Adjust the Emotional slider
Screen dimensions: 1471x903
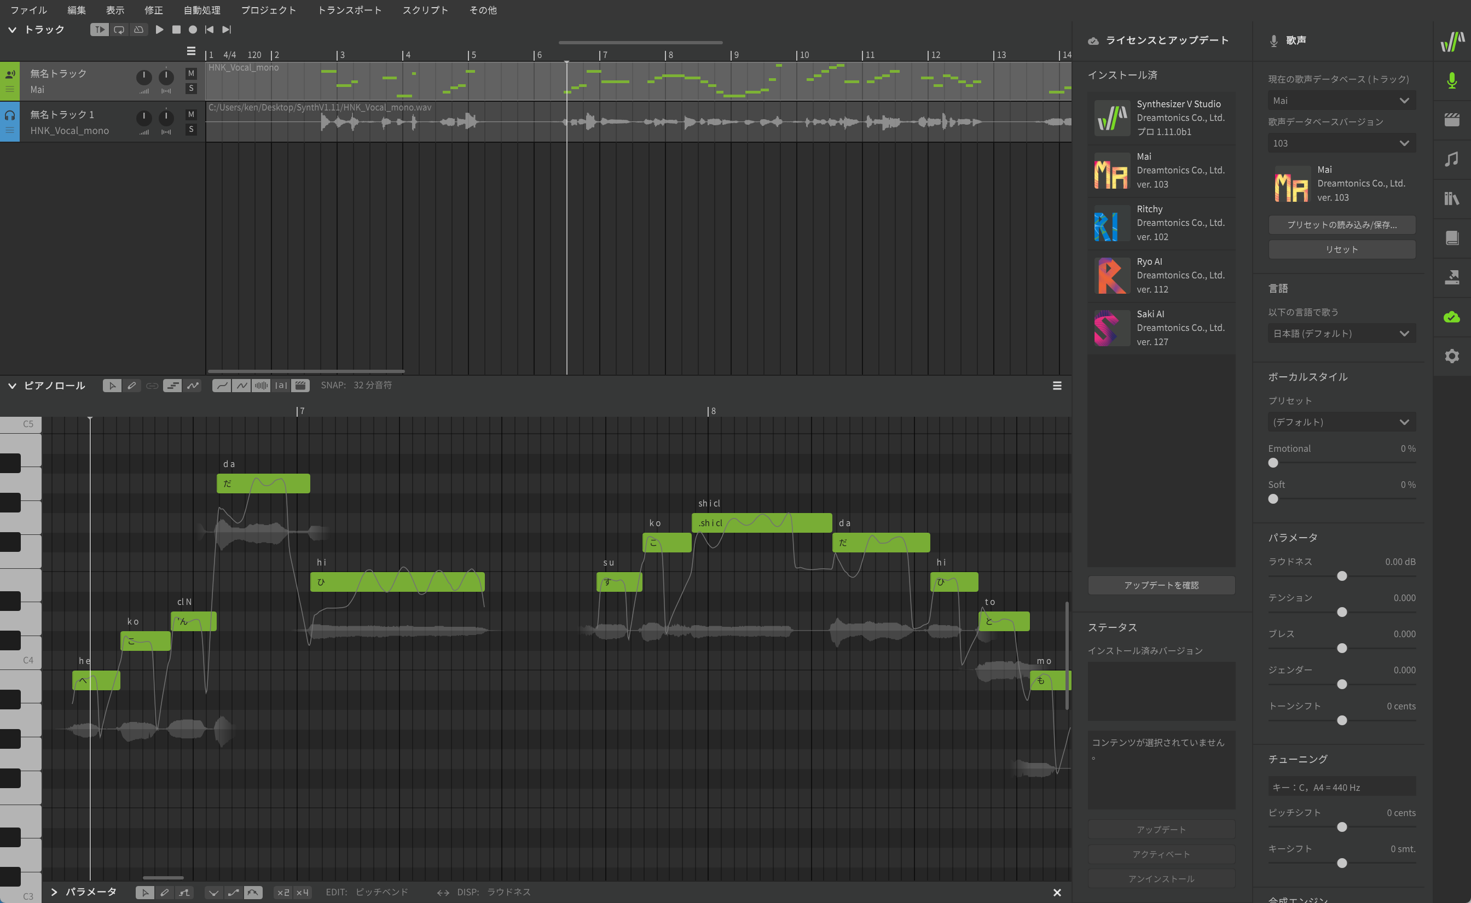(x=1274, y=463)
